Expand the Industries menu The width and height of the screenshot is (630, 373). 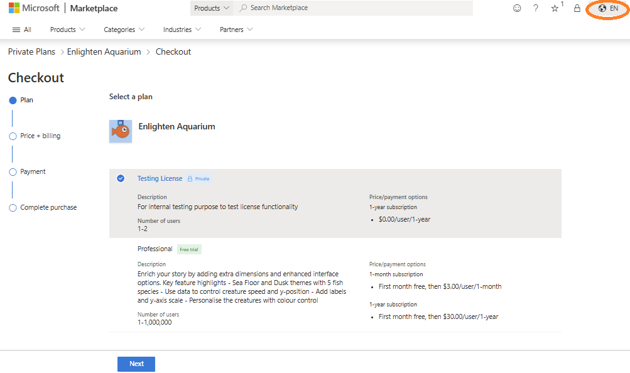[181, 30]
